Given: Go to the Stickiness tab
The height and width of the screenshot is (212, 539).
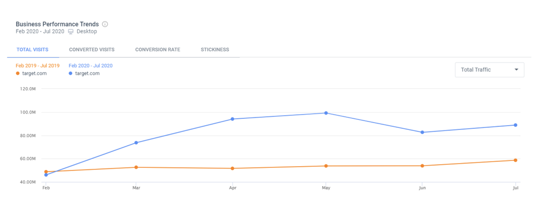Looking at the screenshot, I should click(x=215, y=50).
